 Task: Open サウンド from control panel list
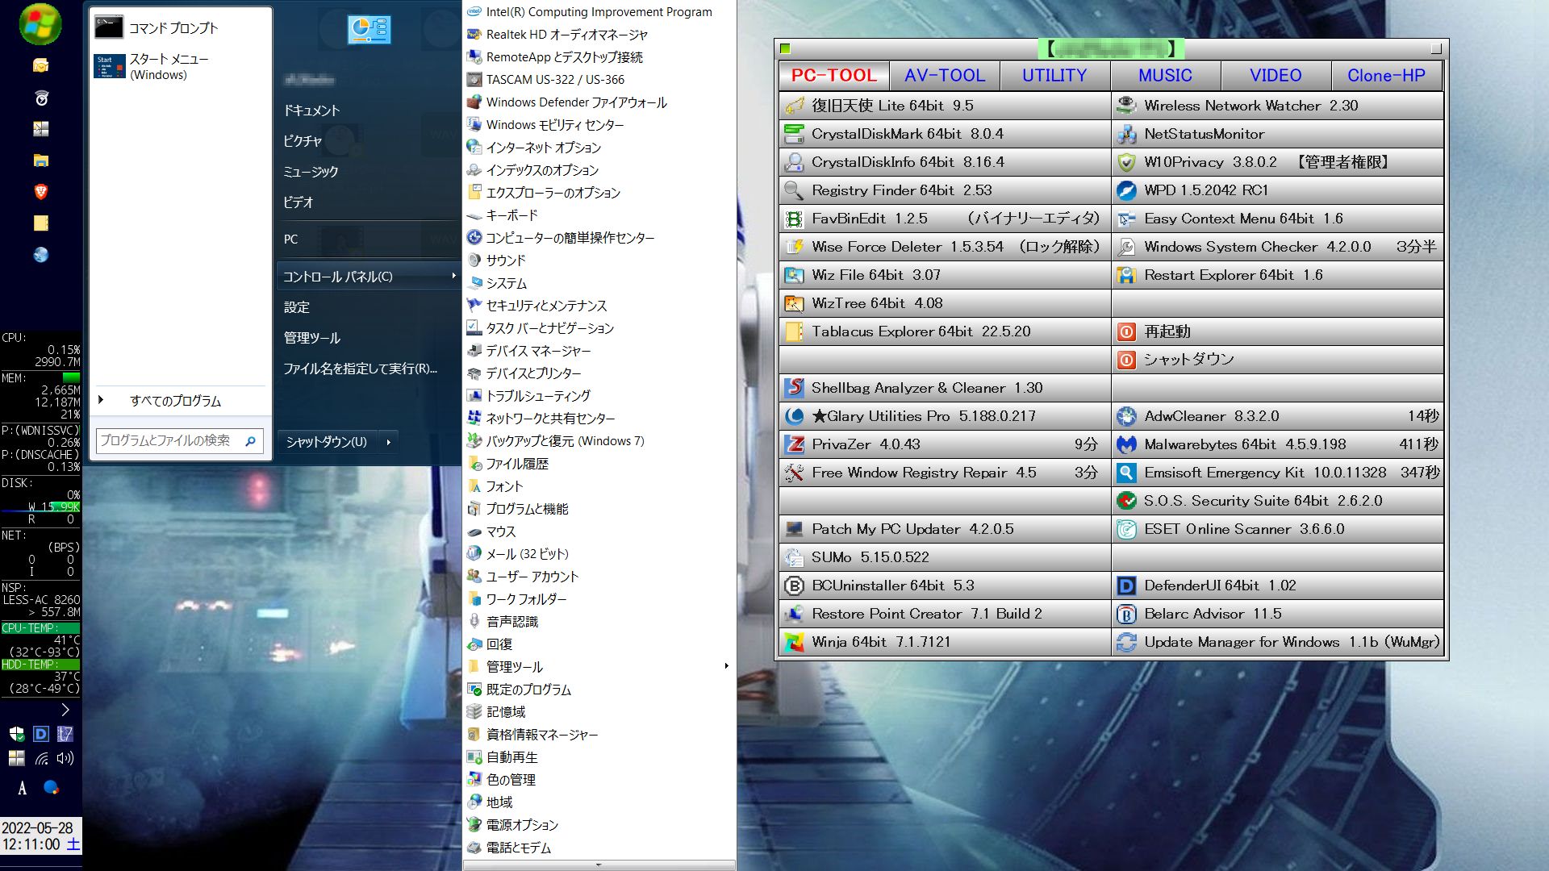(599, 260)
